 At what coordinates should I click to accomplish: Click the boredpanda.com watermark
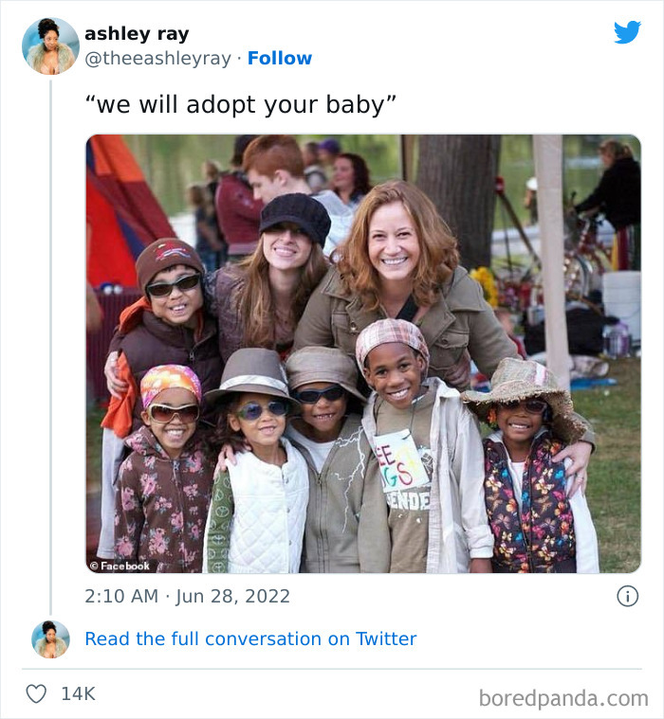coord(563,699)
